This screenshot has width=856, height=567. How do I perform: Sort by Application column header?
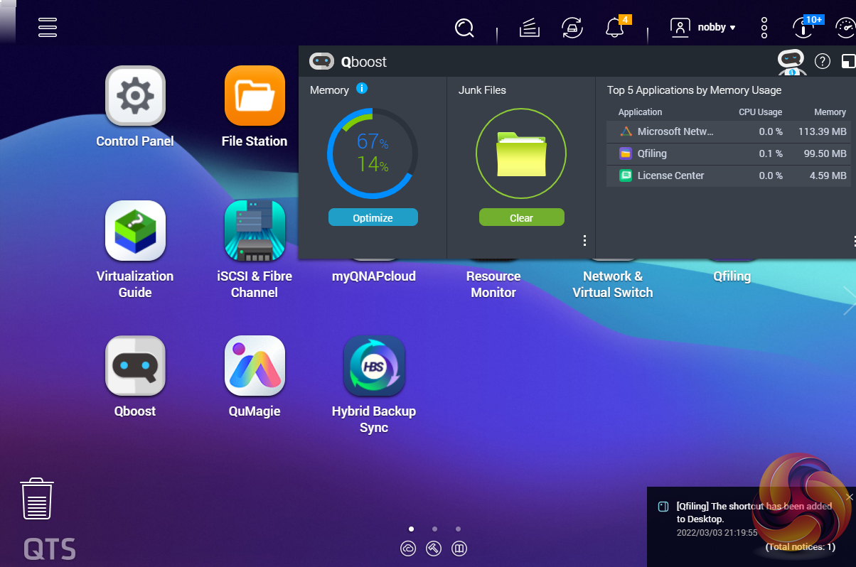click(x=640, y=112)
